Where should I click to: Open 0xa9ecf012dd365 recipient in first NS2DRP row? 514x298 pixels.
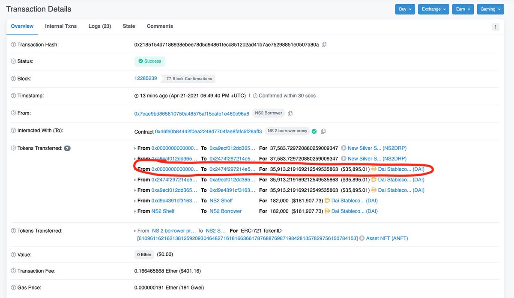coord(232,149)
